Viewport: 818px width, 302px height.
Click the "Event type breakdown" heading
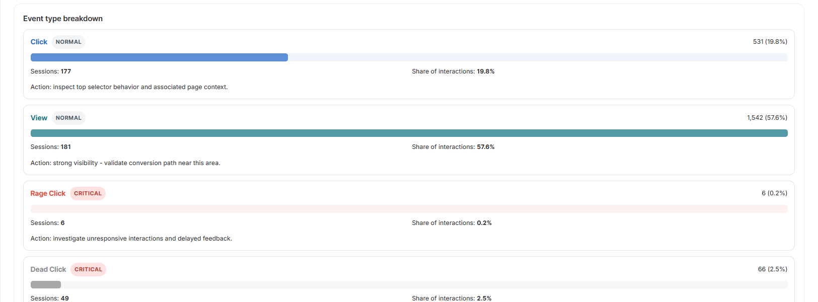[63, 19]
